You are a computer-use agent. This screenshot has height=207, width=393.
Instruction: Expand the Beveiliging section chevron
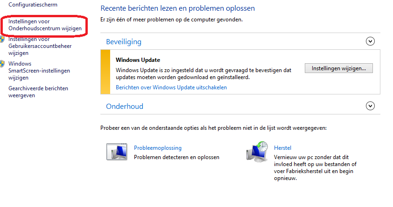(x=370, y=41)
